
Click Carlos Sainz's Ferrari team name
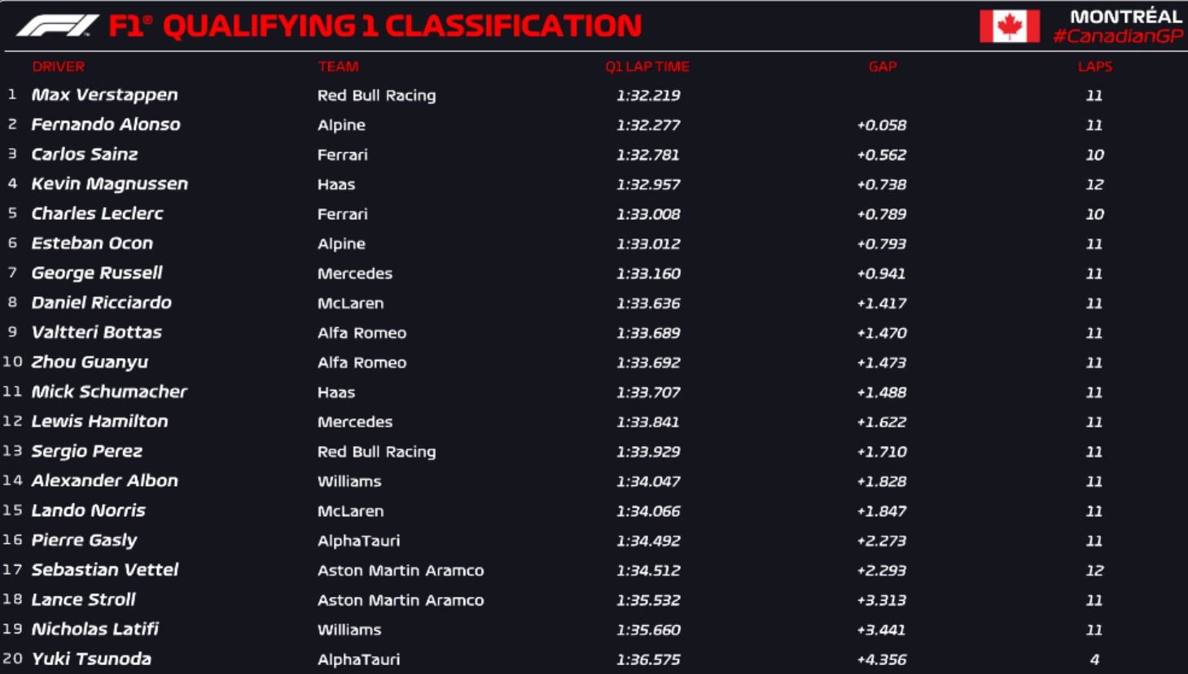[x=342, y=155]
